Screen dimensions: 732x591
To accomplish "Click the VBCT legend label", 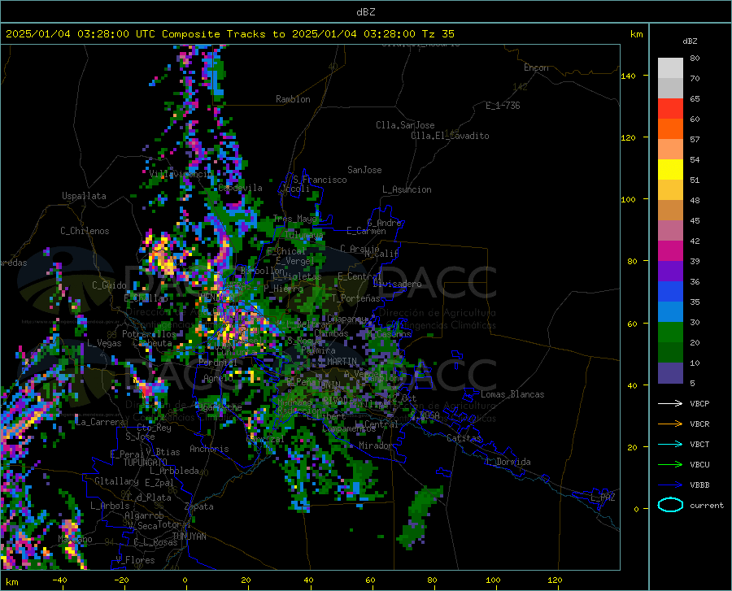I will (699, 444).
